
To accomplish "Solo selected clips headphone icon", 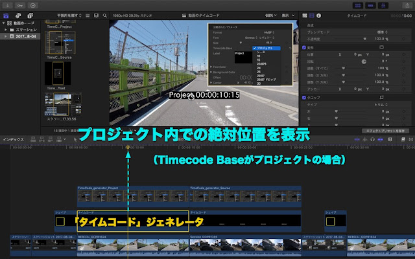I will pyautogui.click(x=373, y=139).
